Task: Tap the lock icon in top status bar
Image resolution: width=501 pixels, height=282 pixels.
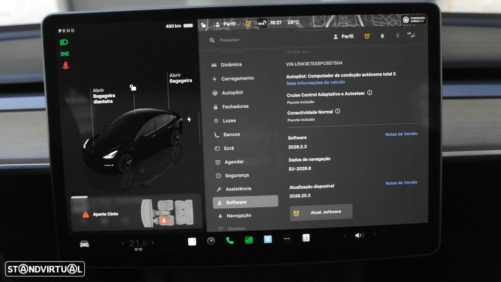Action: 203,25
